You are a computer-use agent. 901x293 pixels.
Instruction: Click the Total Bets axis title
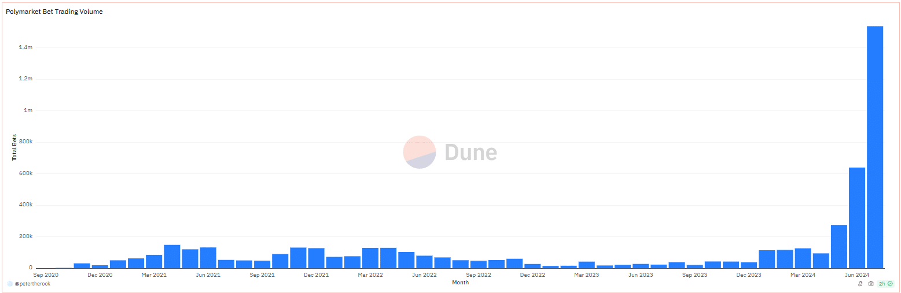(x=14, y=147)
